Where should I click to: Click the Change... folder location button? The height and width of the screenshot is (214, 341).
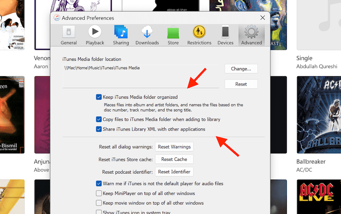[x=241, y=68]
